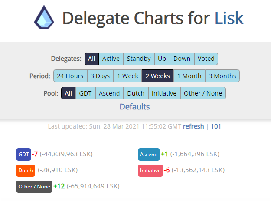Click the Delegates: label

click(66, 59)
